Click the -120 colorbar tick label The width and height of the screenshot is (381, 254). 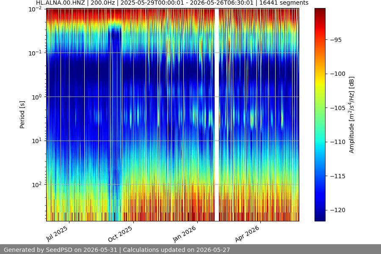[x=338, y=210]
